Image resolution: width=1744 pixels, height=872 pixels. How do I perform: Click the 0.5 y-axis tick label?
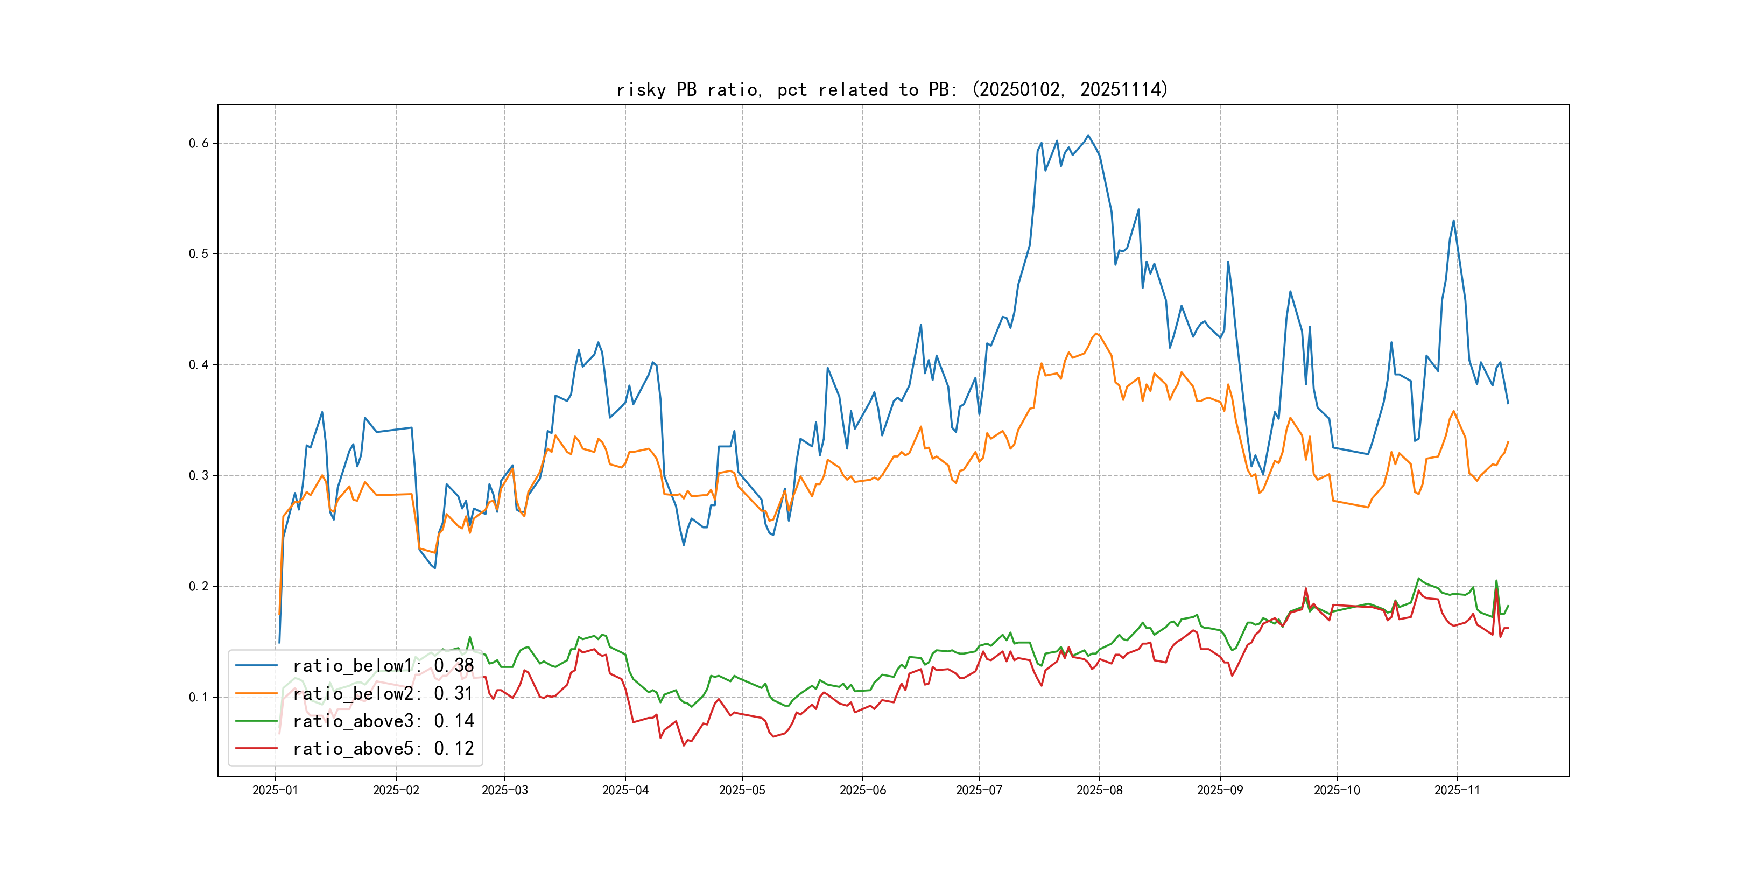(x=199, y=254)
